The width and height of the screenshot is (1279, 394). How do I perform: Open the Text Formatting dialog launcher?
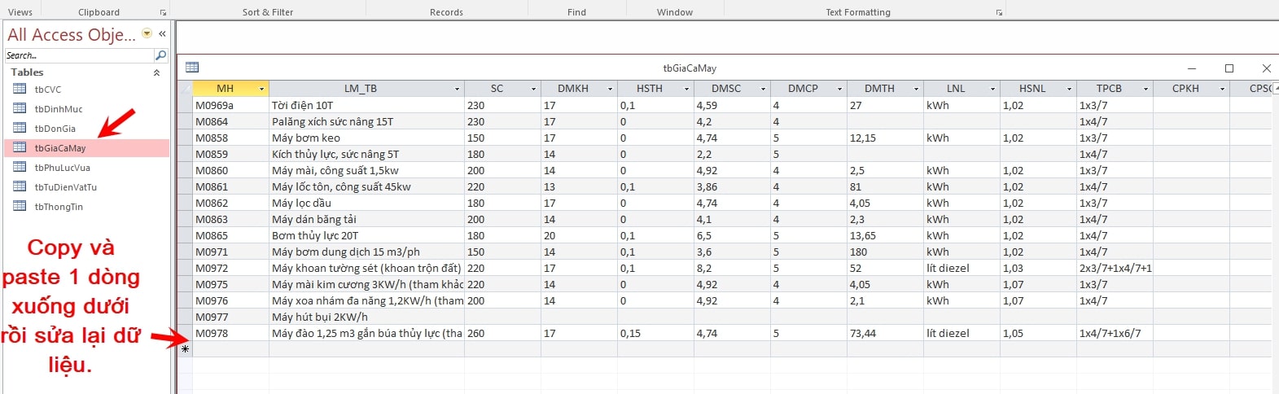tap(999, 13)
